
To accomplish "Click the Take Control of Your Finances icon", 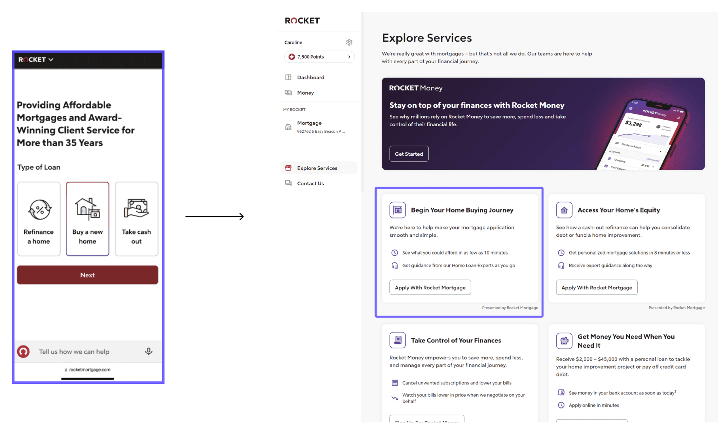I will pos(397,340).
